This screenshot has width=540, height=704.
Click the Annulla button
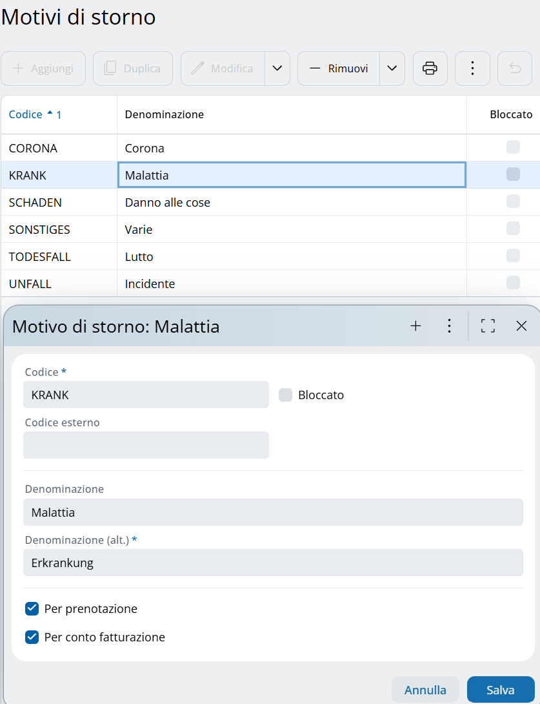425,690
